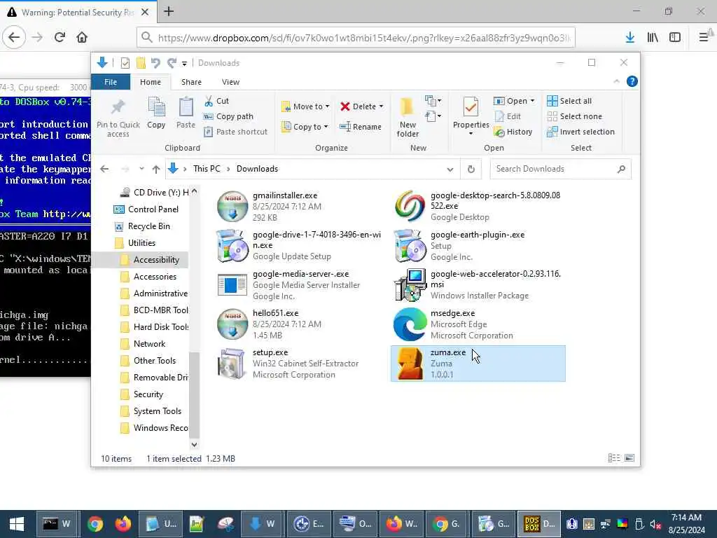Click the Copy icon in the ribbon
The image size is (717, 538).
pos(156,108)
